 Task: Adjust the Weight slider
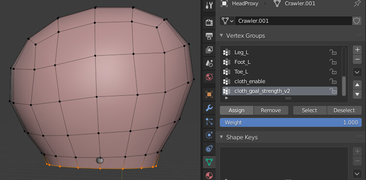tap(291, 122)
